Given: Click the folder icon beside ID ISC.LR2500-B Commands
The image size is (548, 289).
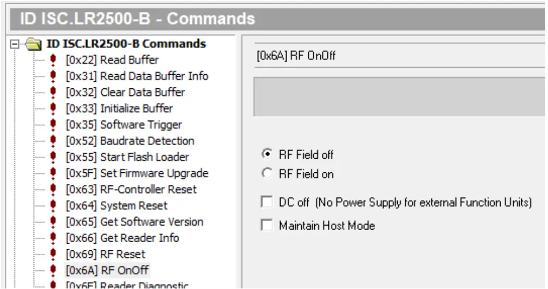Looking at the screenshot, I should [35, 44].
